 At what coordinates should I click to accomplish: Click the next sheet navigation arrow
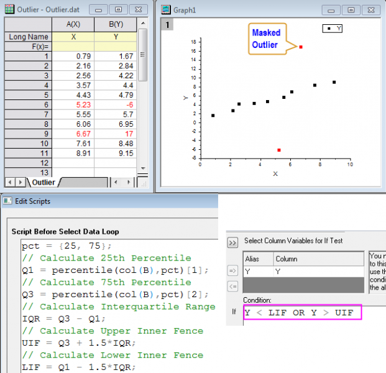(x=20, y=182)
